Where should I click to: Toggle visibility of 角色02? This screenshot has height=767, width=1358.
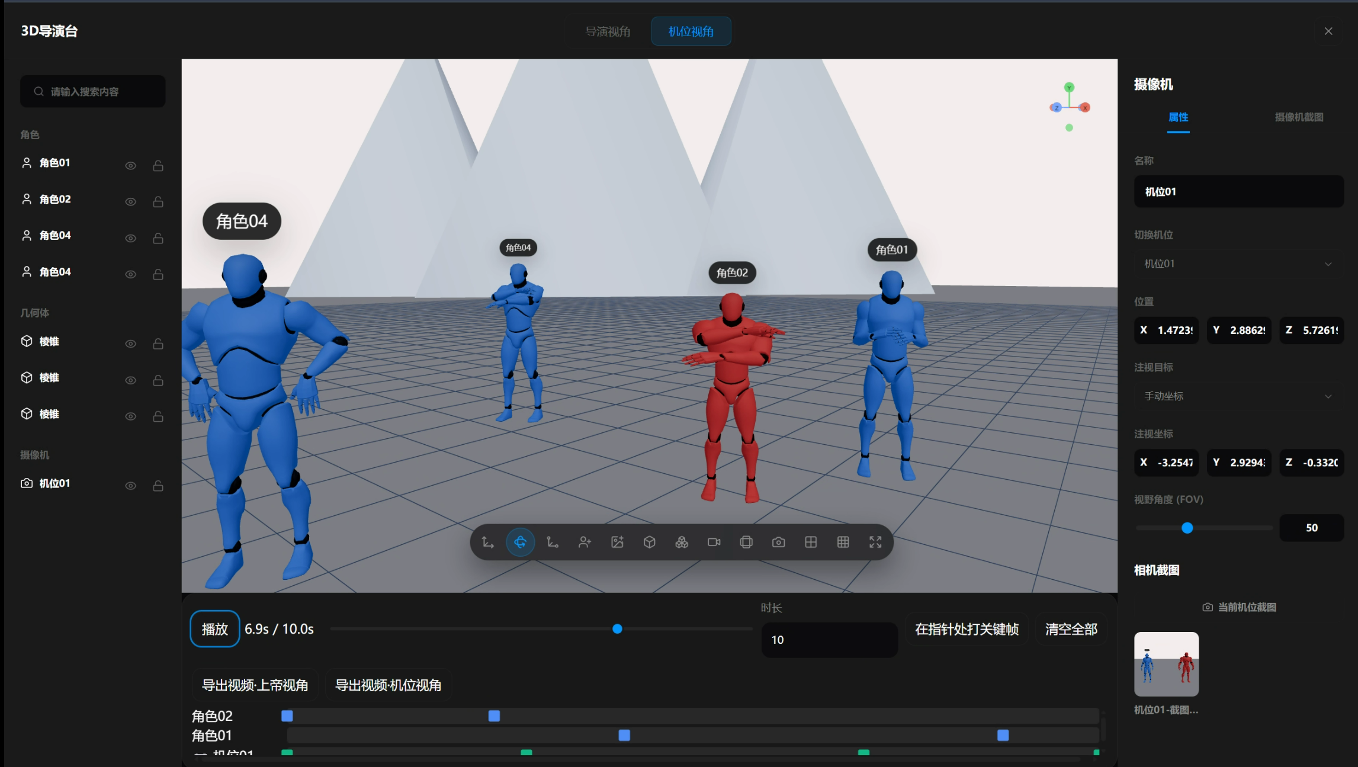point(130,202)
